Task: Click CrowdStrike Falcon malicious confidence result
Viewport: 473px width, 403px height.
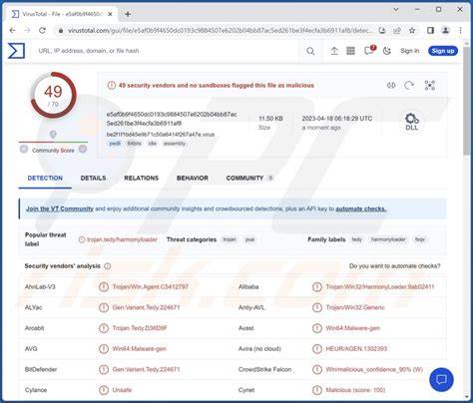Action: coord(374,369)
